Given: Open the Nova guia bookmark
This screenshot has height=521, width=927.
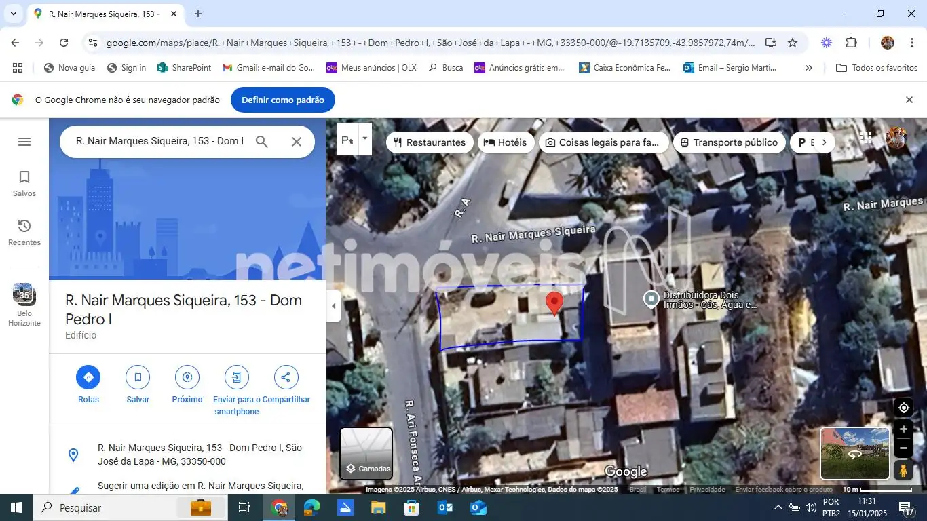Looking at the screenshot, I should tap(69, 68).
